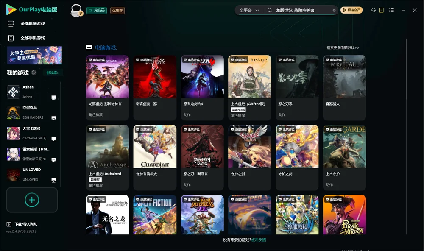Click the PC icon on EGG RAIDERS row
This screenshot has width=424, height=251.
53,118
